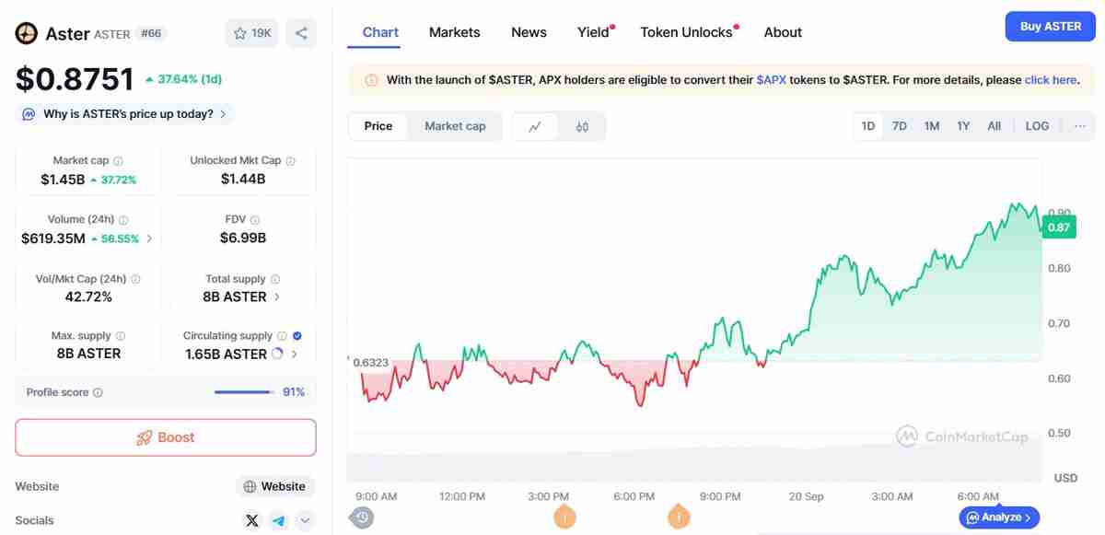Click the verified badge next to Circulating supply
The height and width of the screenshot is (535, 1105).
click(x=297, y=335)
